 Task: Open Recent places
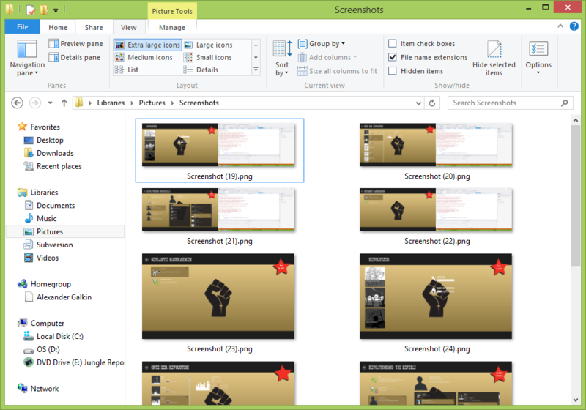point(53,166)
